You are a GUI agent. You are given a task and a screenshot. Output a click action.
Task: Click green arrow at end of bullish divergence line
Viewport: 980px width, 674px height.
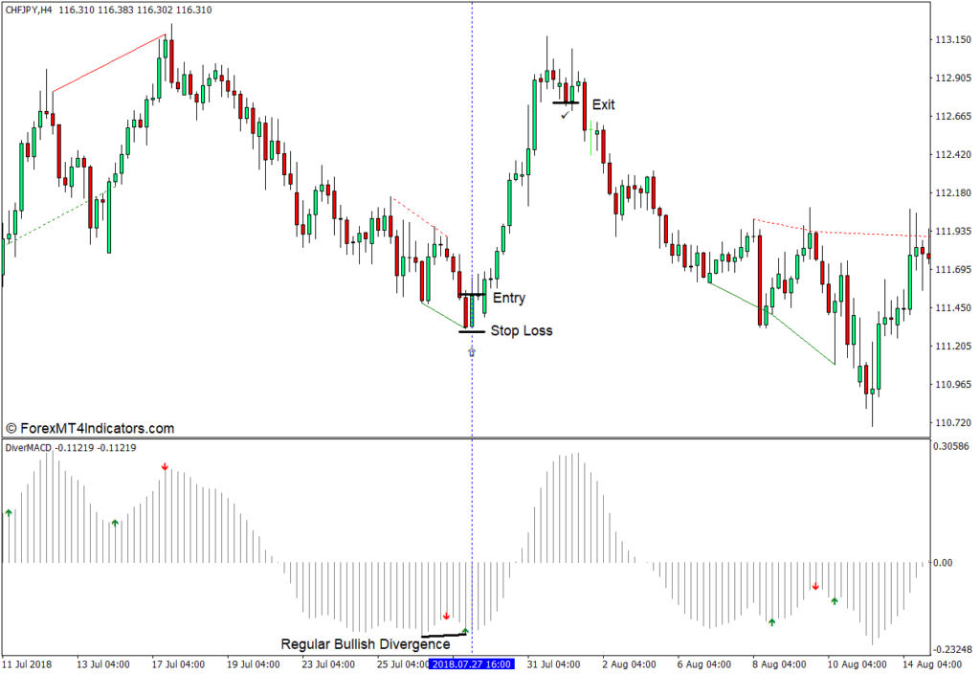[465, 631]
